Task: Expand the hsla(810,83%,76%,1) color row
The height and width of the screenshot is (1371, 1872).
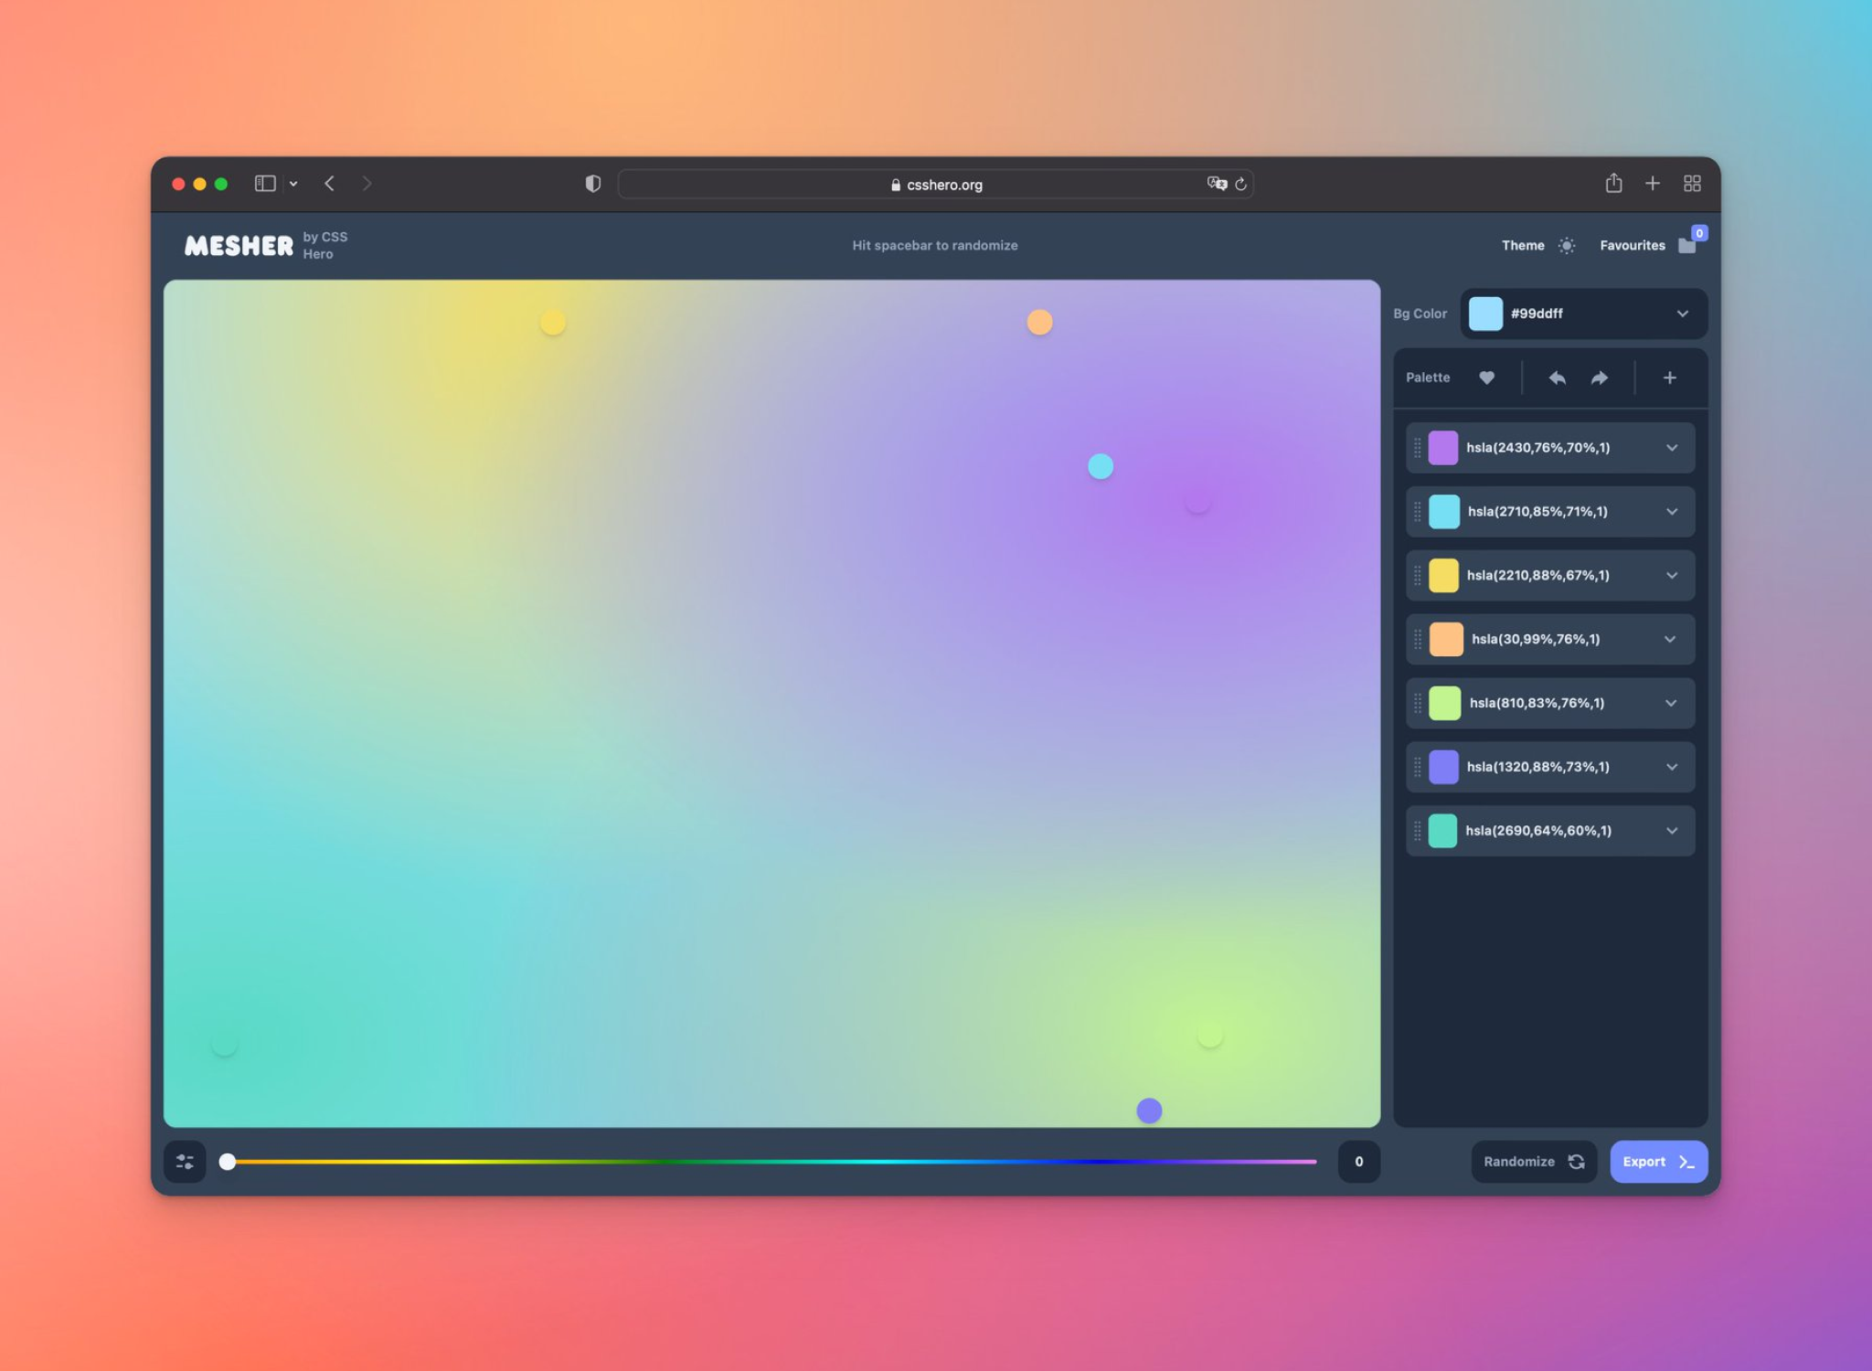Action: [1672, 703]
